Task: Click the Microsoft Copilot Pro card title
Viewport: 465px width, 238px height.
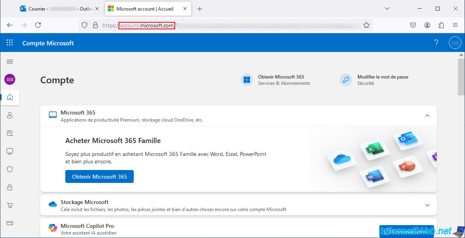Action: tap(87, 226)
